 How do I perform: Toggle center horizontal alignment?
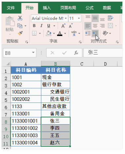[x=95, y=26]
